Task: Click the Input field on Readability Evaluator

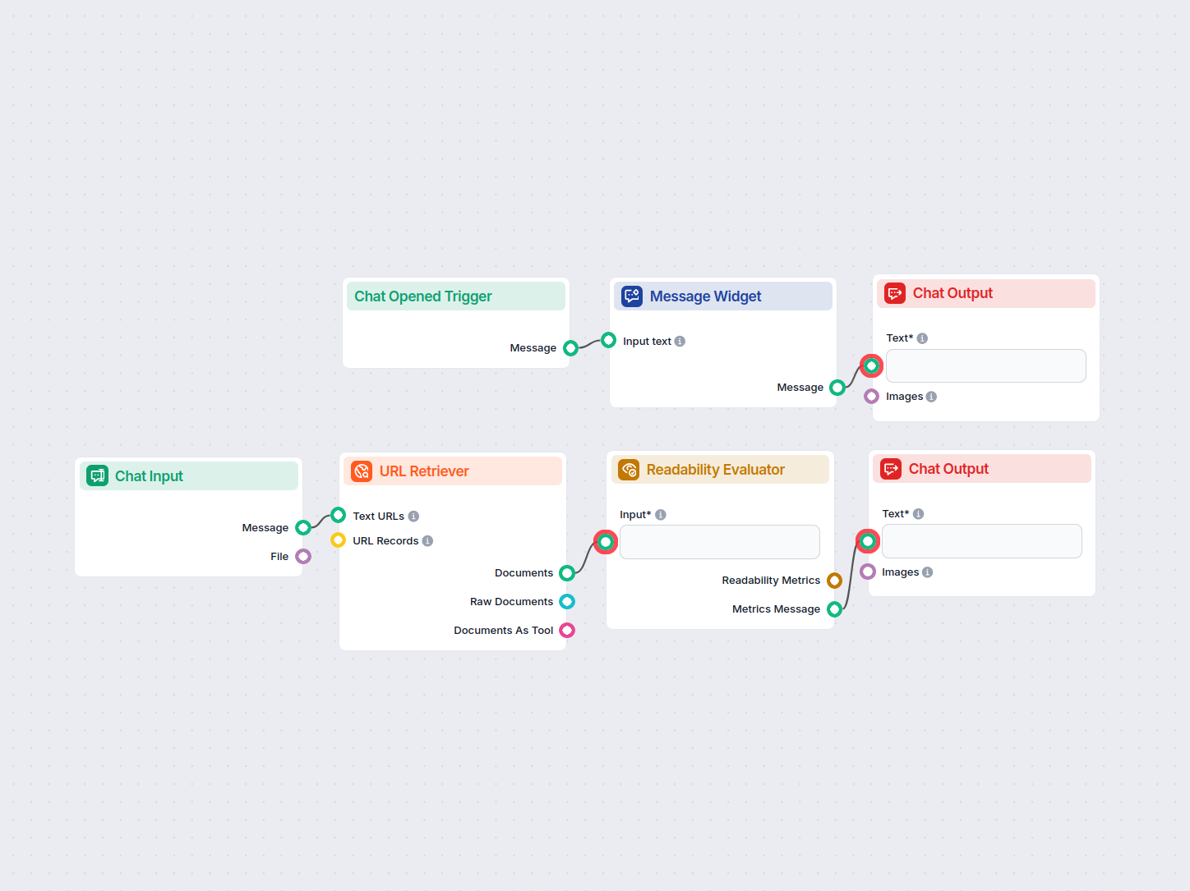Action: click(719, 541)
